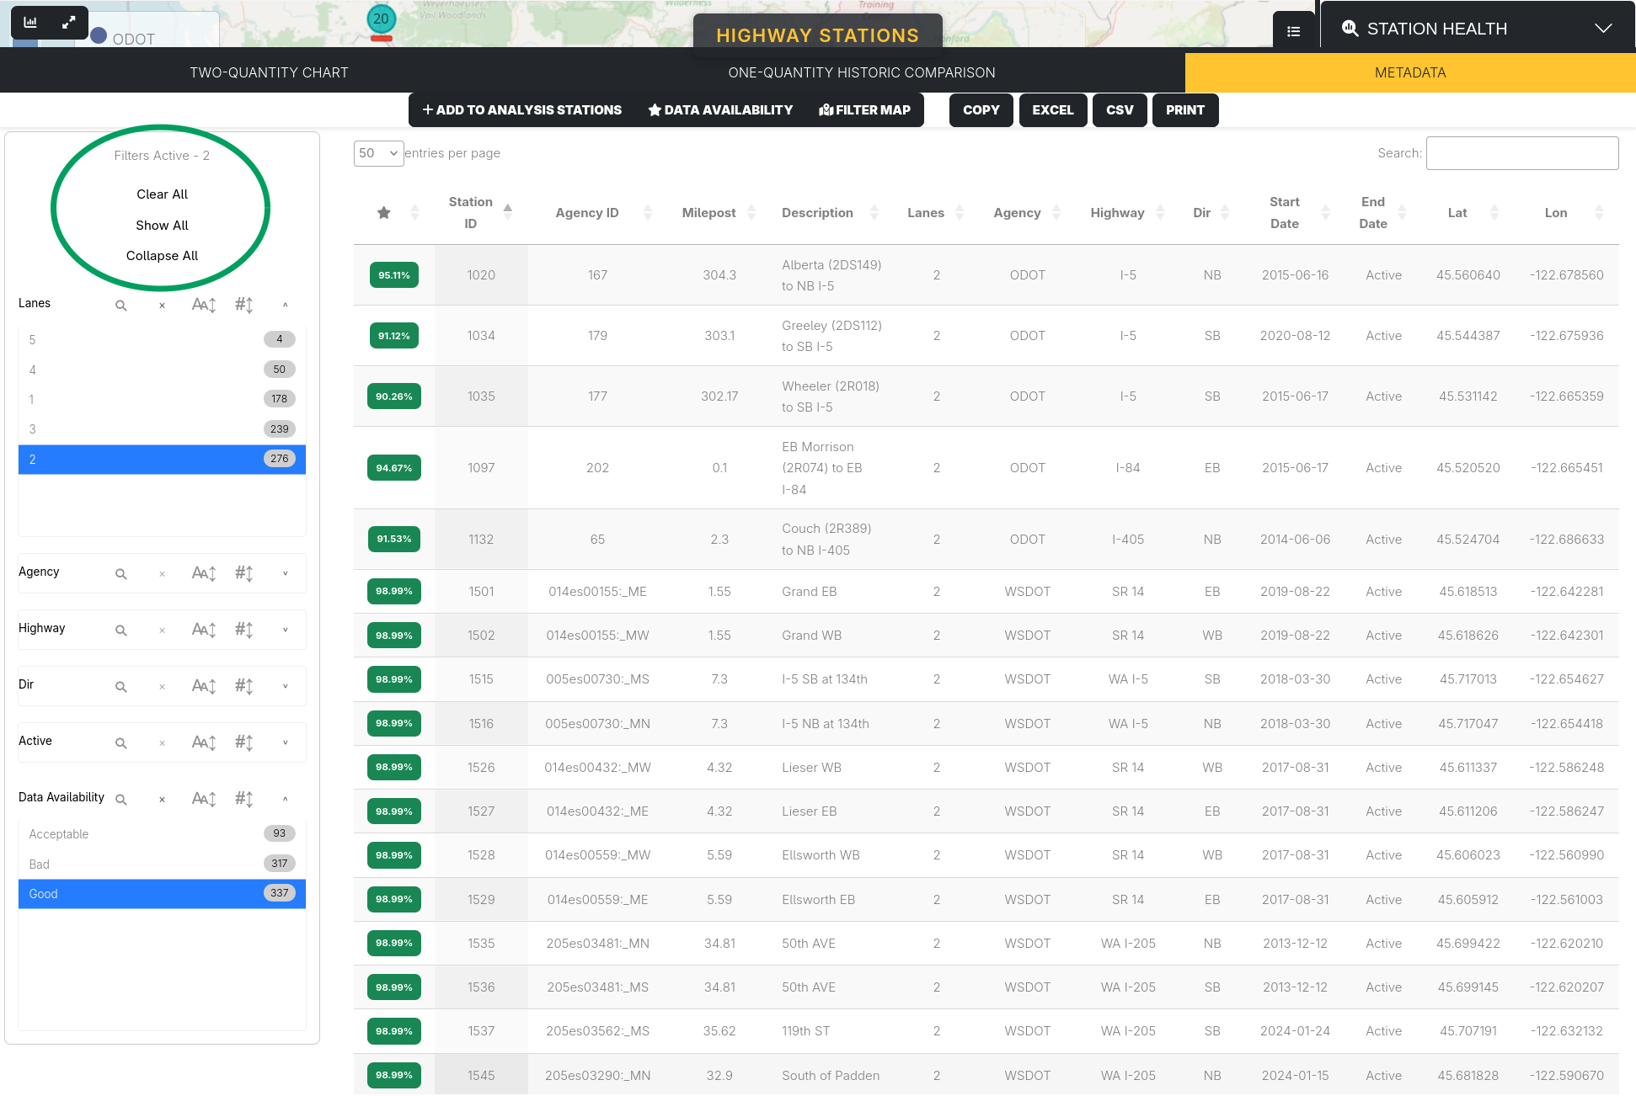
Task: Search within the Highway filter
Action: pyautogui.click(x=121, y=630)
